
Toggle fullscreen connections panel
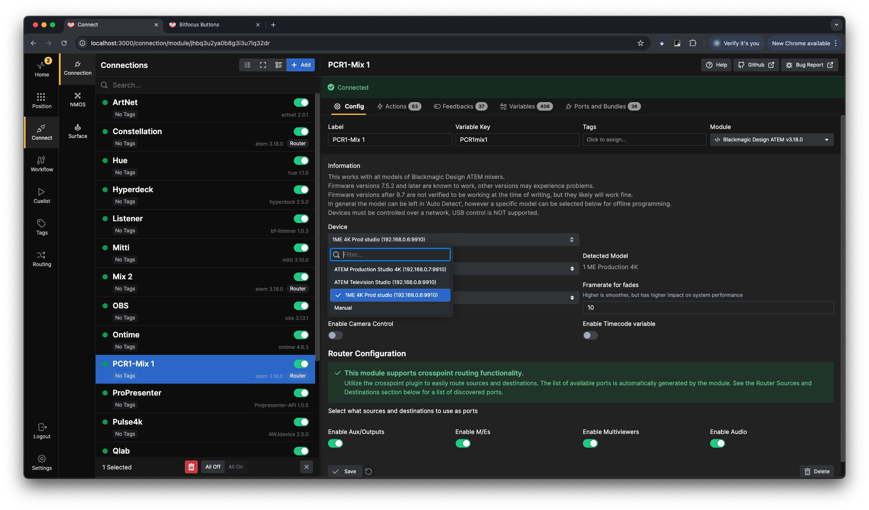pyautogui.click(x=263, y=65)
